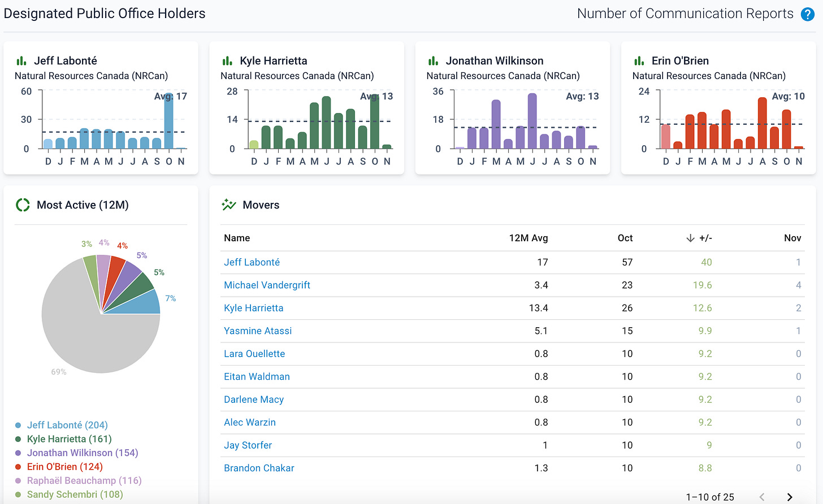
Task: Click Erin O'Brien card title
Action: [x=680, y=60]
